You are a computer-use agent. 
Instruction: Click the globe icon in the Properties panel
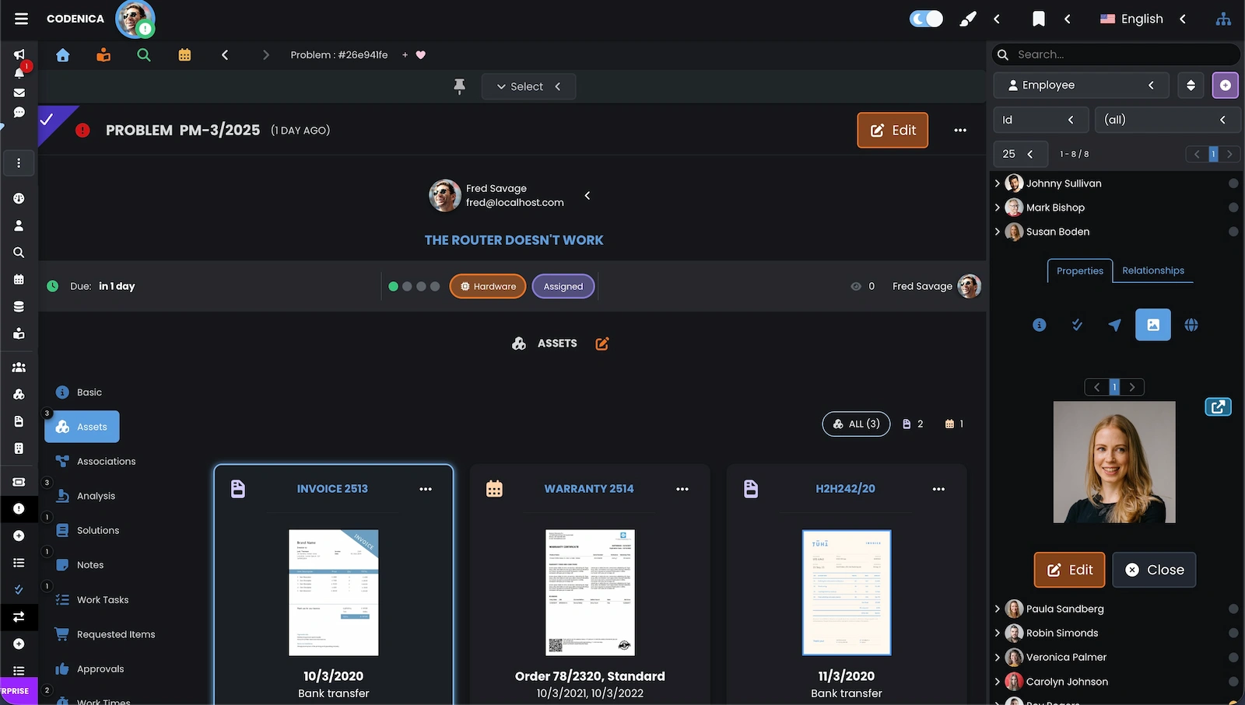point(1191,325)
